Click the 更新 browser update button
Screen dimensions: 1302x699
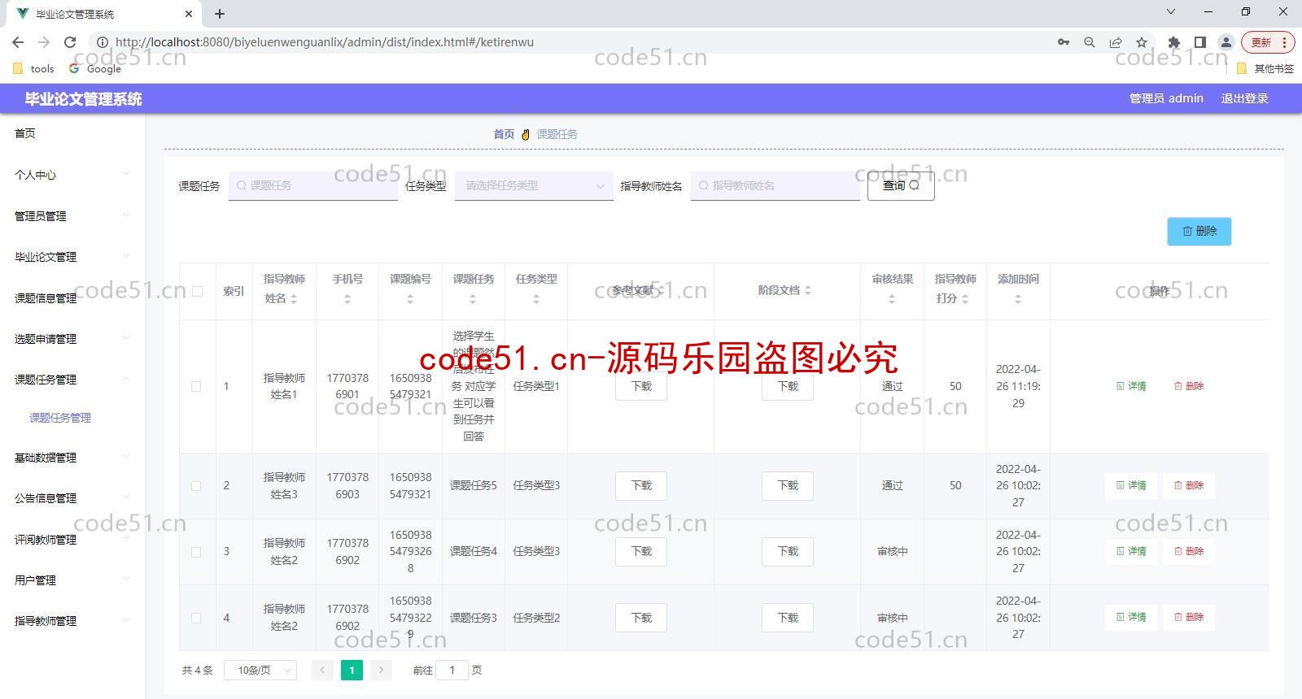click(x=1268, y=42)
